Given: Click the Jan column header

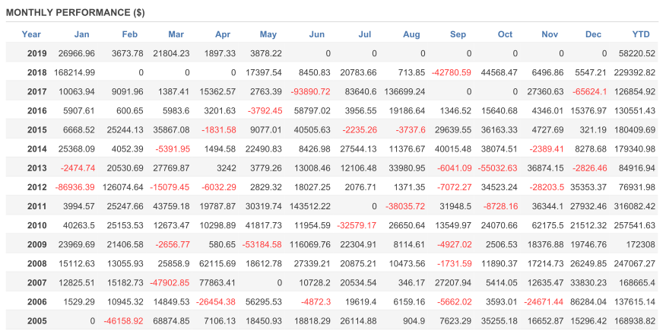Looking at the screenshot, I should pos(81,34).
